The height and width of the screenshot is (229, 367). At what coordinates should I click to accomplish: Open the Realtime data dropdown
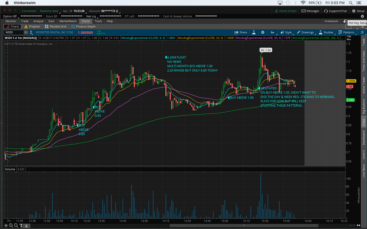[49, 11]
